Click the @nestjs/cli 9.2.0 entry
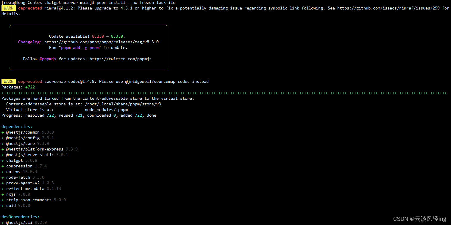Viewport: 451px width, 225px height. coord(24,222)
